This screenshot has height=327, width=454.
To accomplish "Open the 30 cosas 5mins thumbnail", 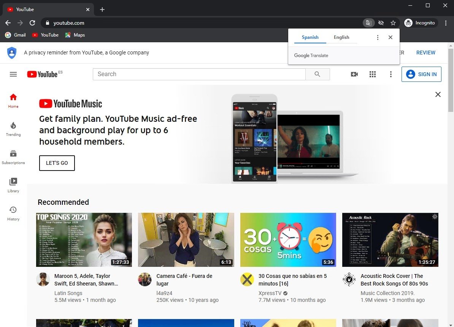I will [288, 240].
